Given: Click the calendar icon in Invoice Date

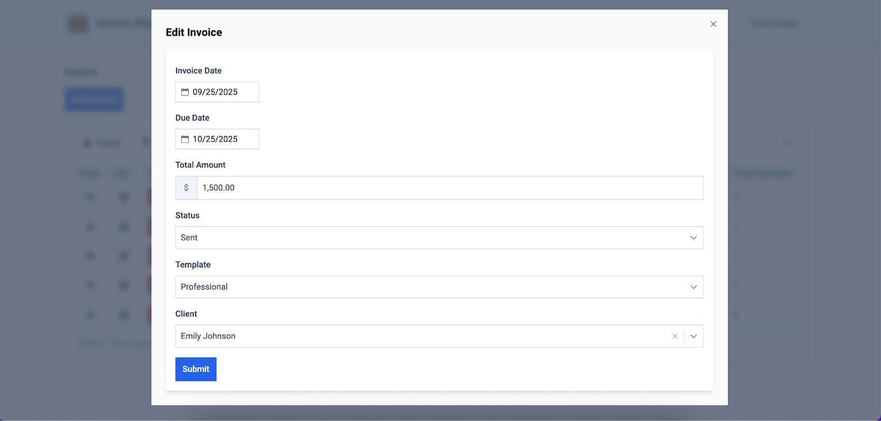Looking at the screenshot, I should (x=185, y=92).
